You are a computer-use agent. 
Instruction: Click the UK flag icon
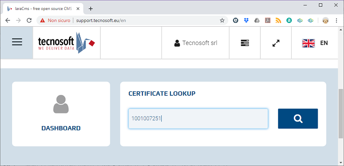pyautogui.click(x=308, y=43)
